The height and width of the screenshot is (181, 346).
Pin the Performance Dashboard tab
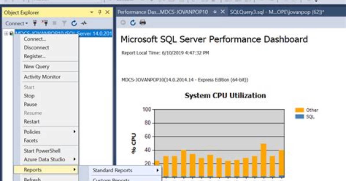215,12
